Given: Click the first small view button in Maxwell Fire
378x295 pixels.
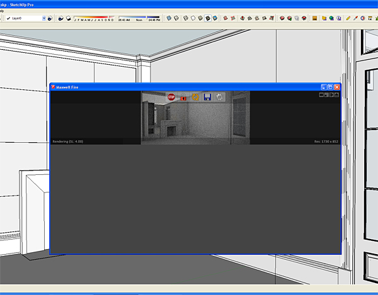Looking at the screenshot, I should click(x=321, y=95).
